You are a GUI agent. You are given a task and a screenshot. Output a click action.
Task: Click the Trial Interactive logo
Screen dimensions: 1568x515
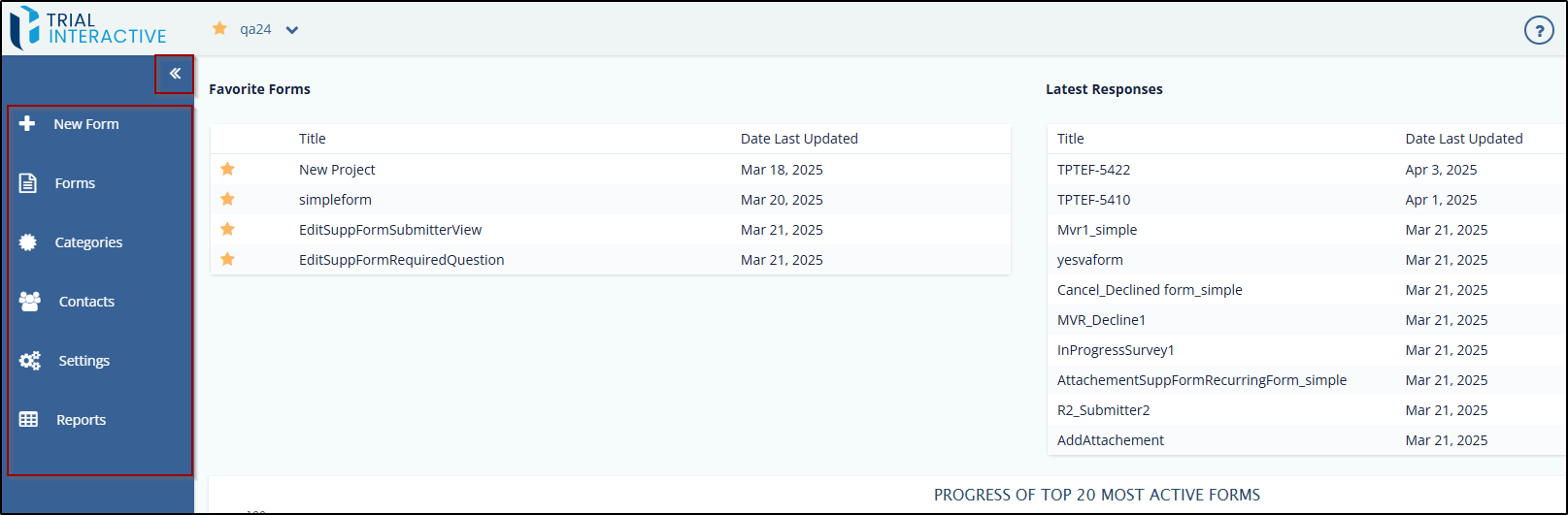point(88,28)
